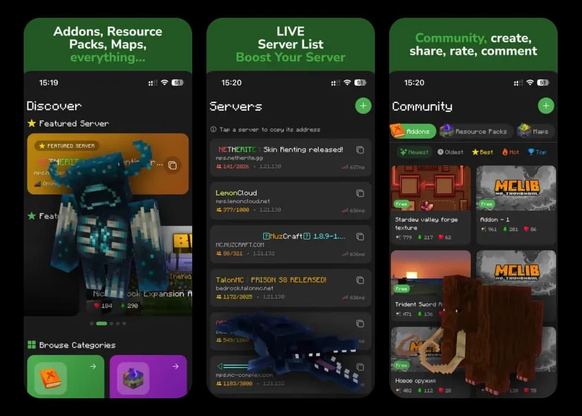Switch to the Addons tab in Community

point(412,131)
